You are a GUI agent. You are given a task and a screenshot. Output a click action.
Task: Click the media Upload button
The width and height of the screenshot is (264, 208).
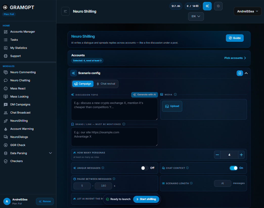tap(172, 106)
